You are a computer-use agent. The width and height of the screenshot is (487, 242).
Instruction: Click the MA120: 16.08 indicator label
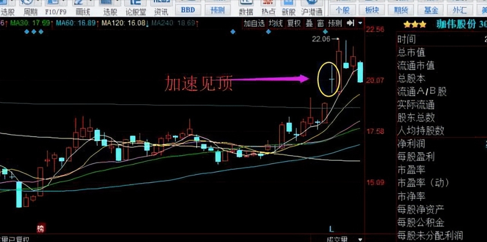click(x=124, y=23)
